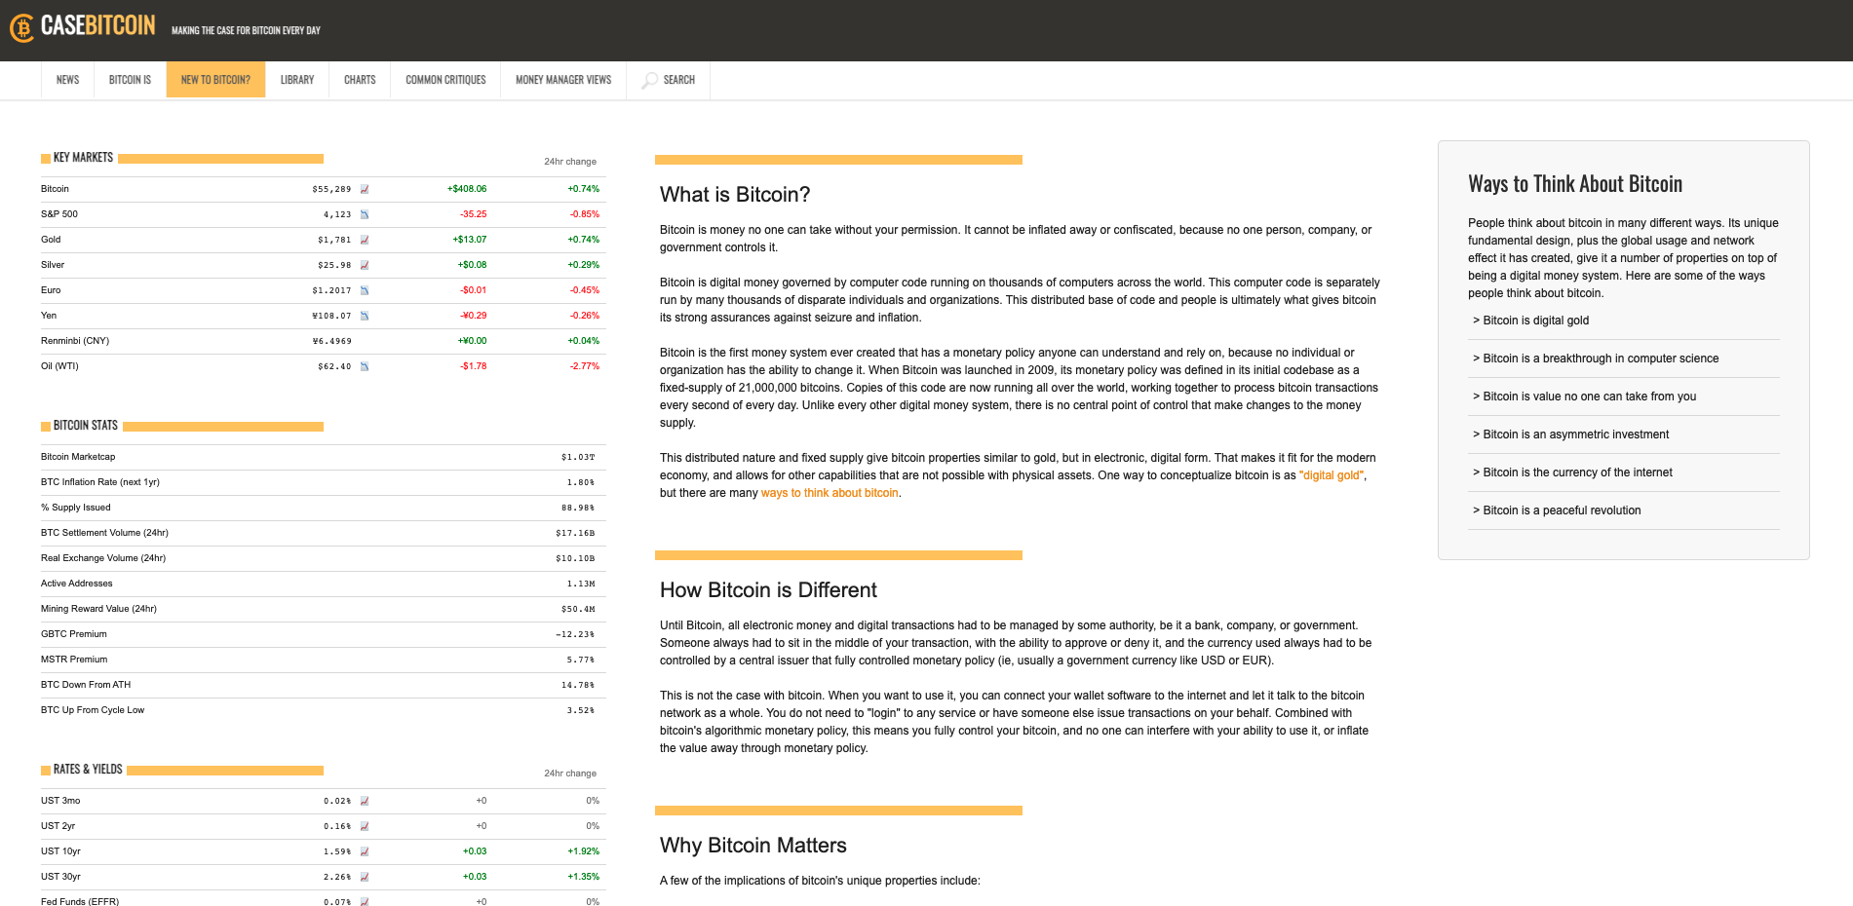Click the UST 10yr change +1.92%

pyautogui.click(x=584, y=851)
